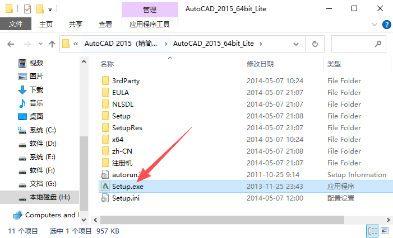Select the 注册机 folder
The image size is (393, 238).
[x=122, y=163]
